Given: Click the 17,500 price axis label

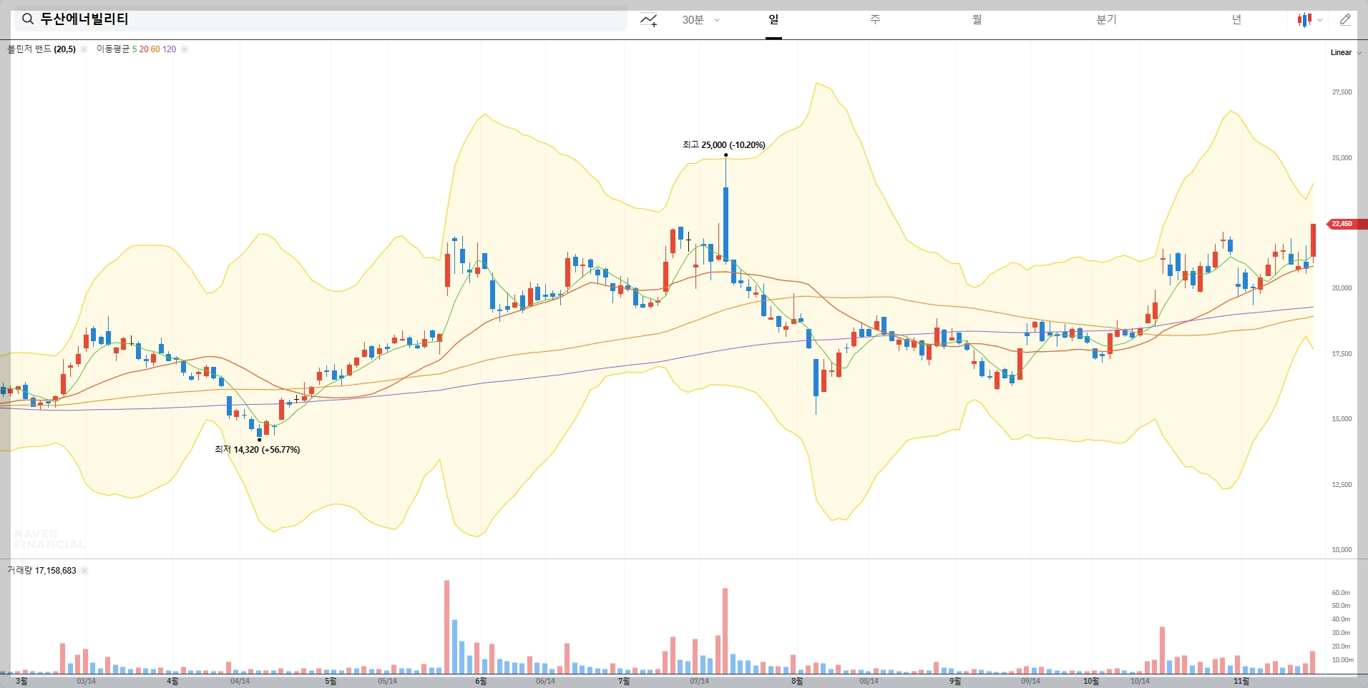Looking at the screenshot, I should 1342,354.
